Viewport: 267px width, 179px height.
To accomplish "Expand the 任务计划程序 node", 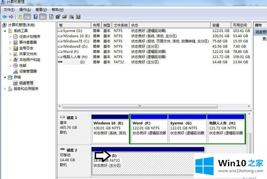I will [x=10, y=36].
